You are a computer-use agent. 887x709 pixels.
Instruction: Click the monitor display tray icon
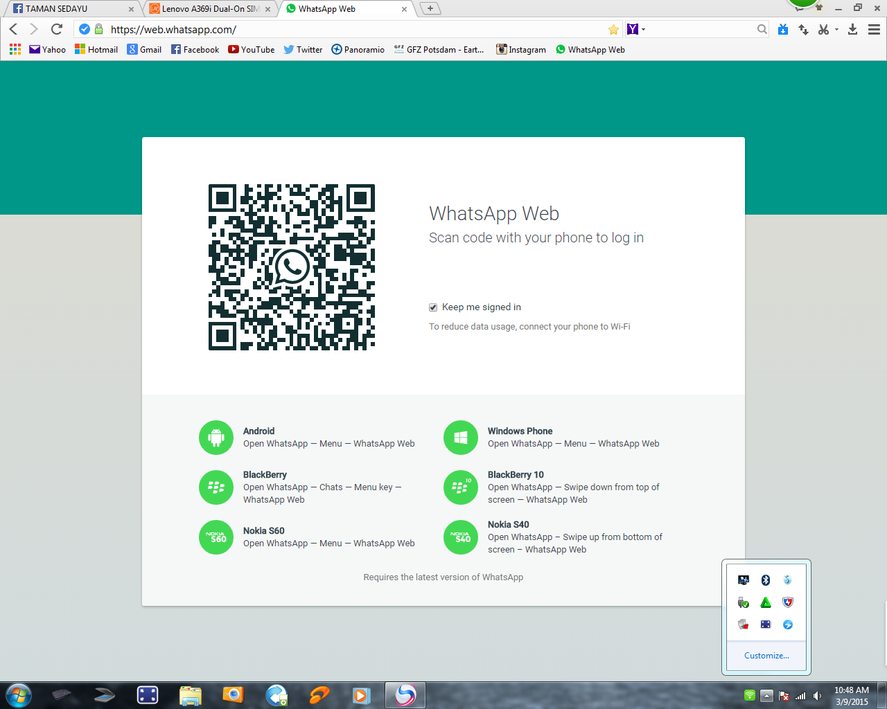tap(744, 580)
